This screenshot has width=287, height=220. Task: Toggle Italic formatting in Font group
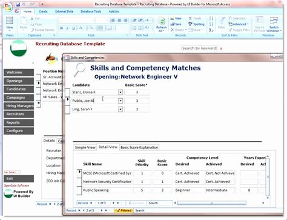click(x=67, y=28)
